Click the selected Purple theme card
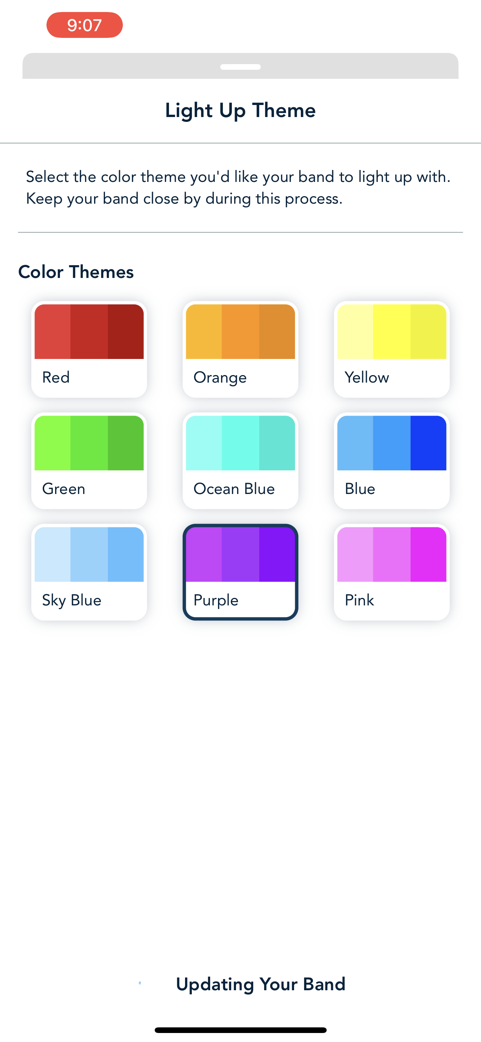The image size is (481, 1042). point(240,572)
